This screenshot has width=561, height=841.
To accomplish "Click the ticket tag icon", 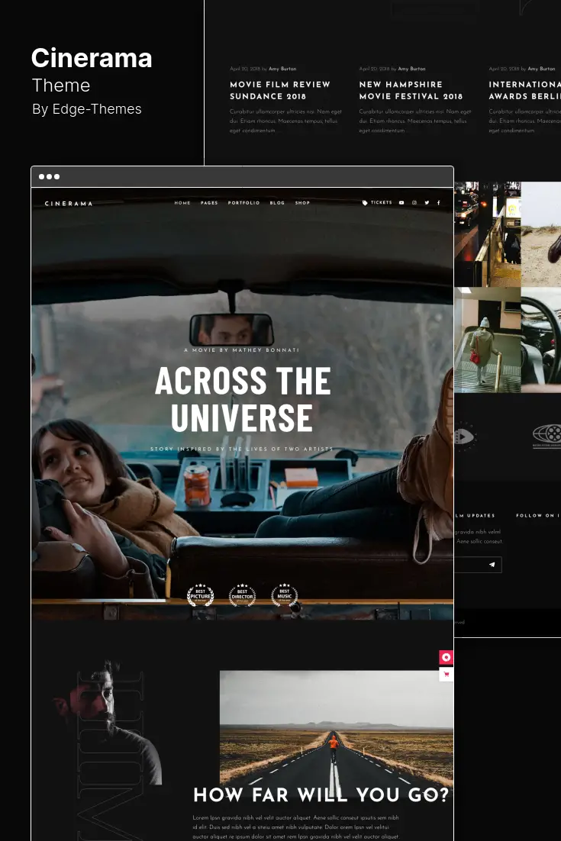I will (365, 203).
